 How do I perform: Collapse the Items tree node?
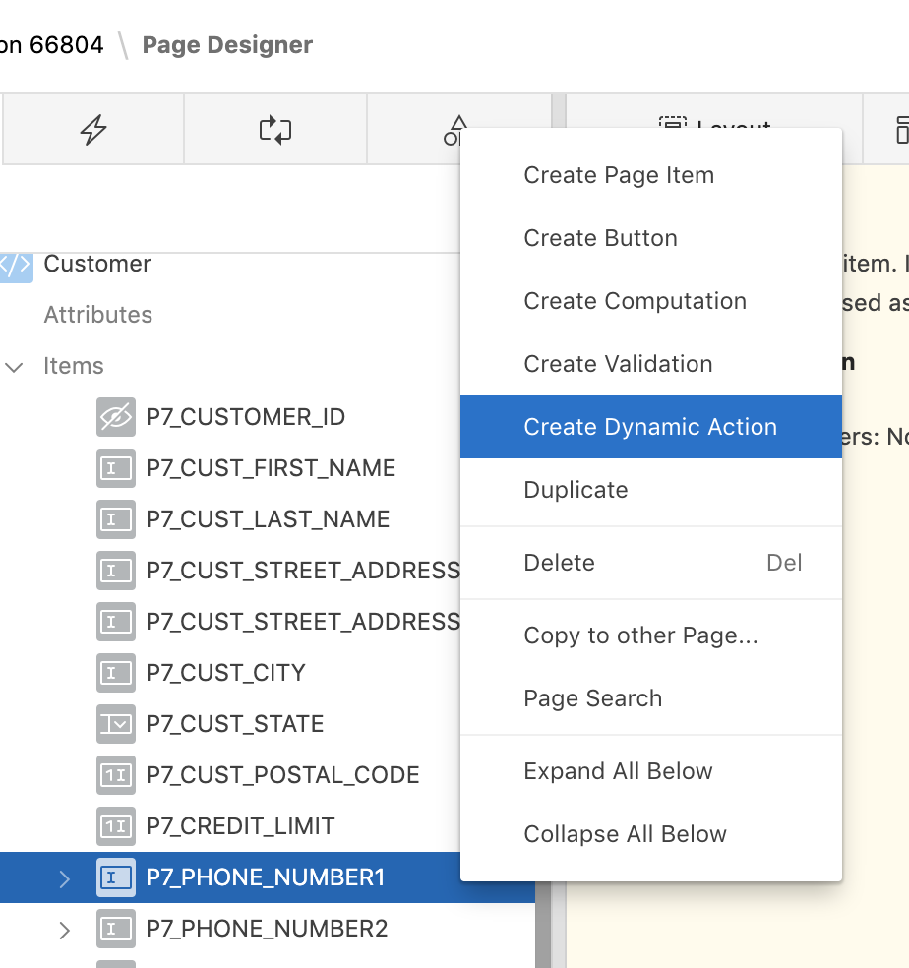click(x=15, y=367)
